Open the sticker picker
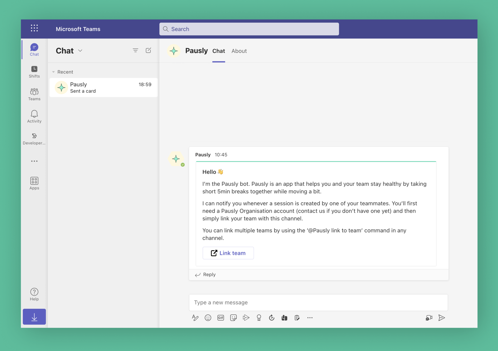The width and height of the screenshot is (498, 351). coord(233,318)
